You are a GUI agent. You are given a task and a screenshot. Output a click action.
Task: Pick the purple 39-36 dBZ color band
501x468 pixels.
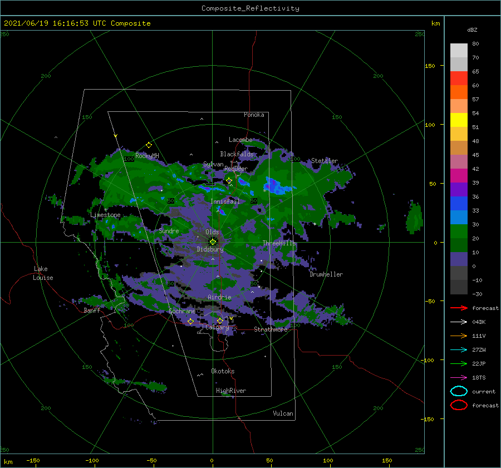coord(459,190)
